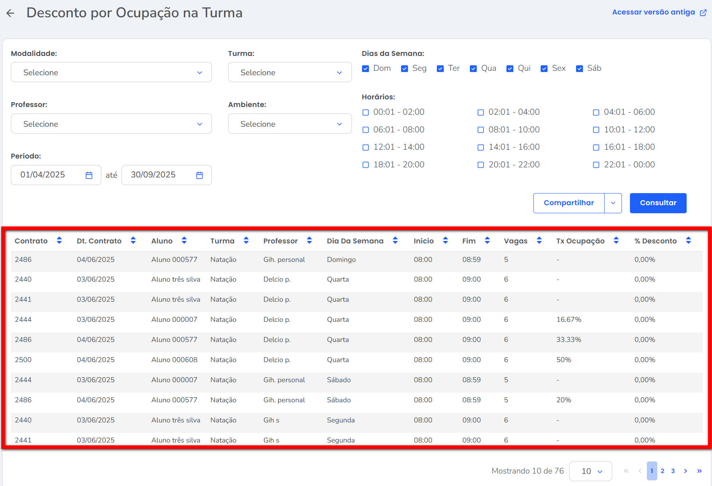Sort table by Aluno column
Image resolution: width=712 pixels, height=486 pixels.
coord(184,241)
